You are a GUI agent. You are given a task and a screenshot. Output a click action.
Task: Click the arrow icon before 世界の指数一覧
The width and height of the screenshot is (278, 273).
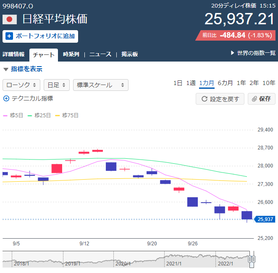(232, 53)
